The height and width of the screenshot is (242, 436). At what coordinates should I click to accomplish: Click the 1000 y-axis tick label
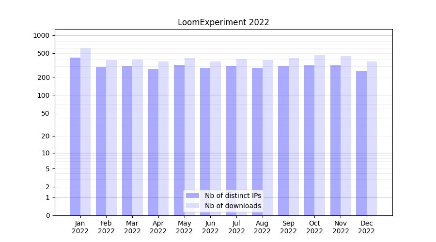[41, 35]
